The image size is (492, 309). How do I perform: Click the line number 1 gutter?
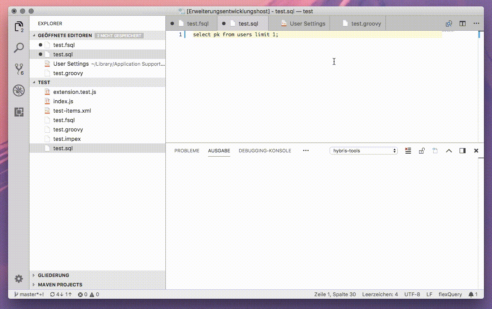pyautogui.click(x=180, y=35)
